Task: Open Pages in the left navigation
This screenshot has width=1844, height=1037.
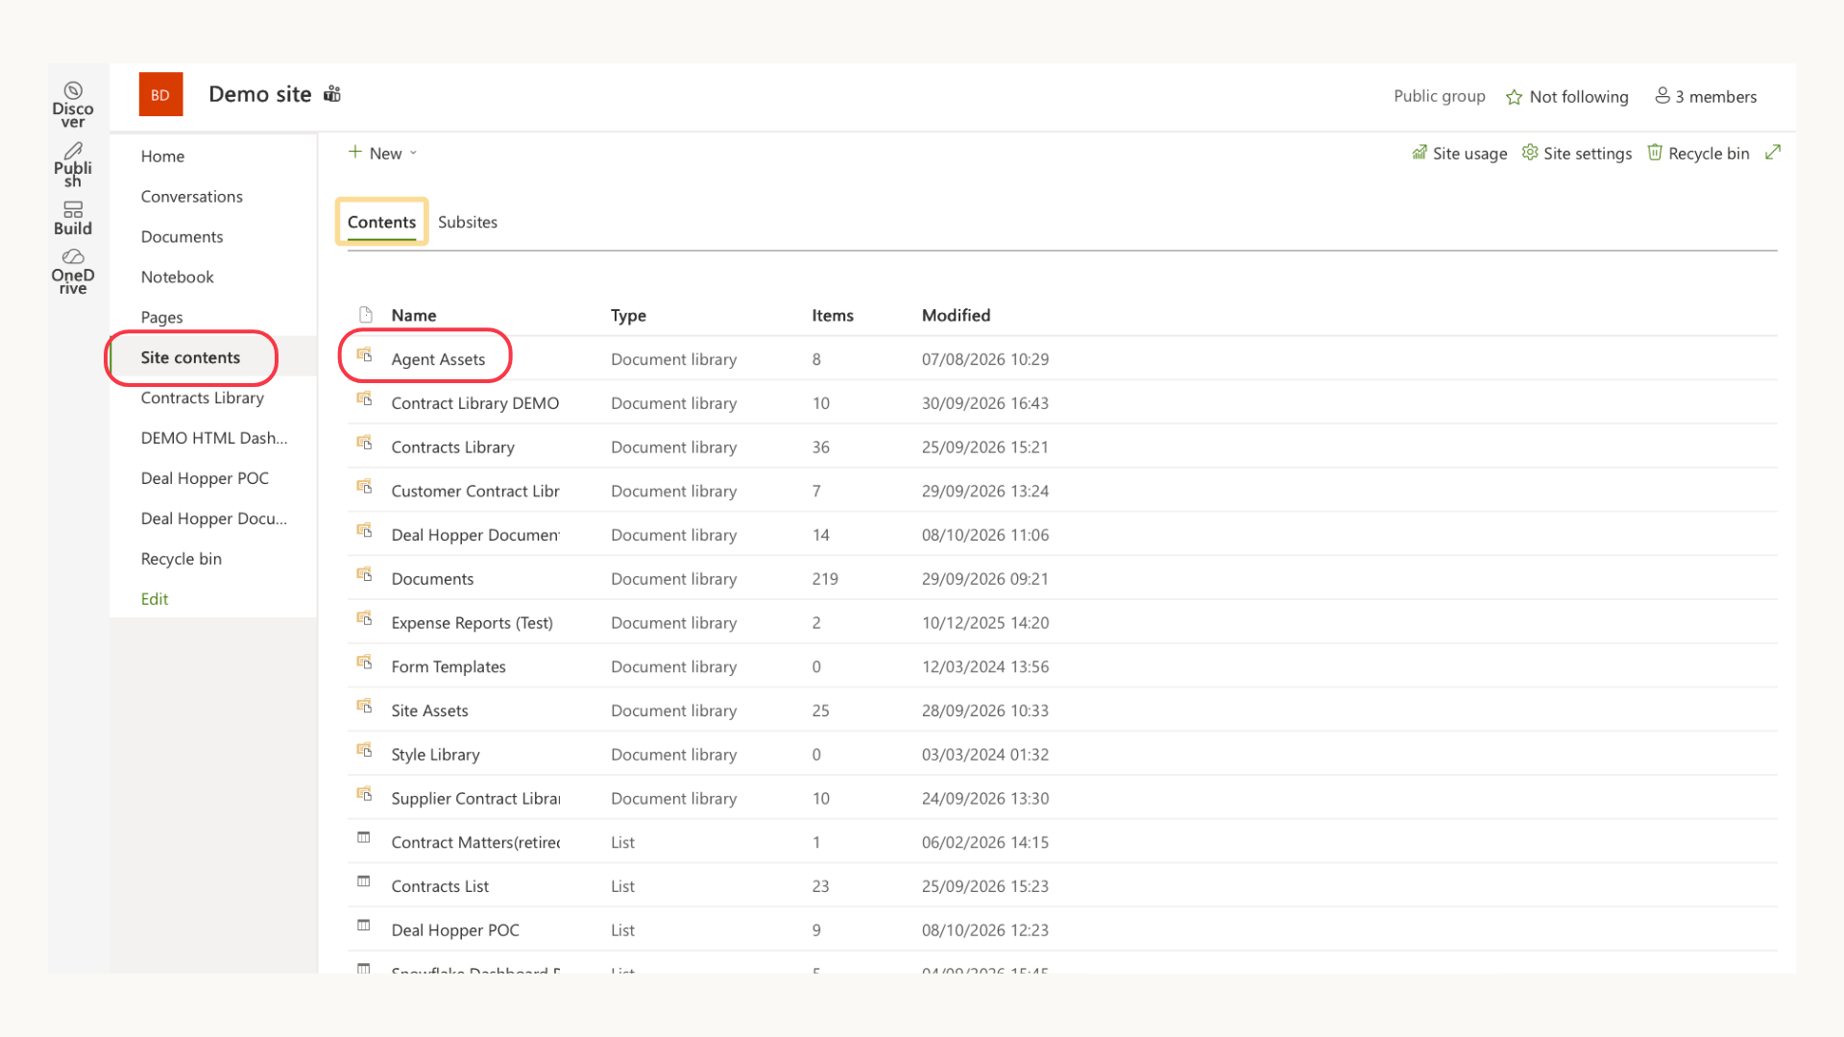Action: point(161,318)
